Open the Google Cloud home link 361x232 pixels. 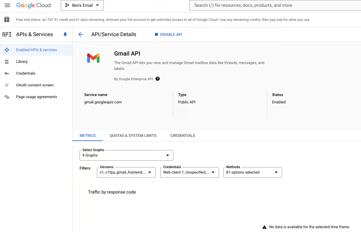[34, 5]
